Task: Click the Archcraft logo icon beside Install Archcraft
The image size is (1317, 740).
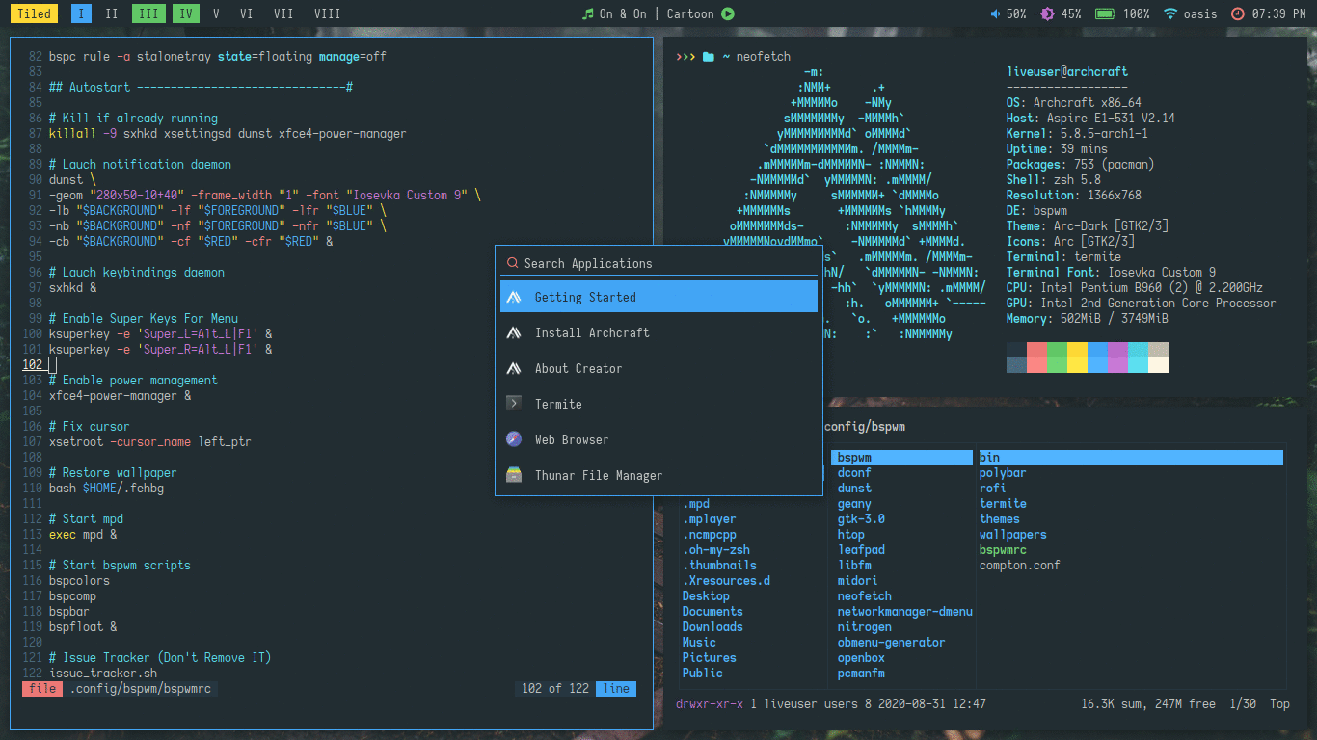Action: pyautogui.click(x=514, y=332)
